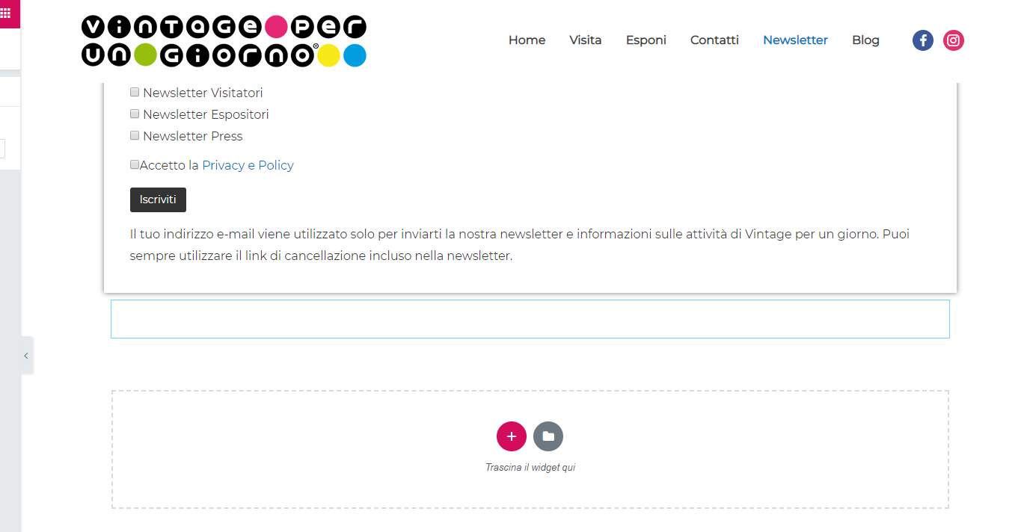Open the Elementor widgets grid icon

[5, 13]
